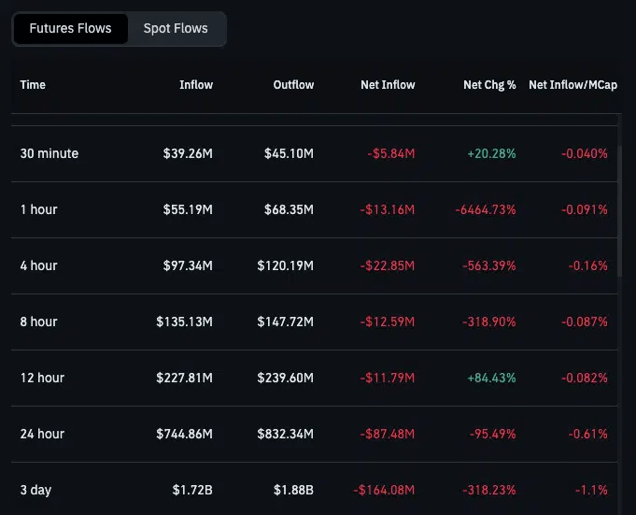Sort by Net Chg % header

(x=489, y=85)
